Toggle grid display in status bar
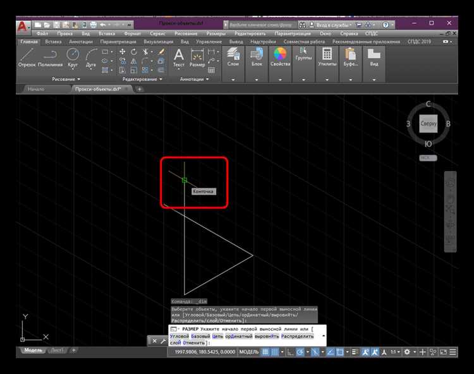 (265, 352)
